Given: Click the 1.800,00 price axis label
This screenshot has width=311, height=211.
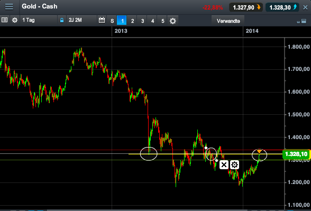Looking at the screenshot, I should pyautogui.click(x=298, y=47).
